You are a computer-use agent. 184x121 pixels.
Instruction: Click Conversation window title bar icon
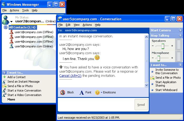point(60,19)
